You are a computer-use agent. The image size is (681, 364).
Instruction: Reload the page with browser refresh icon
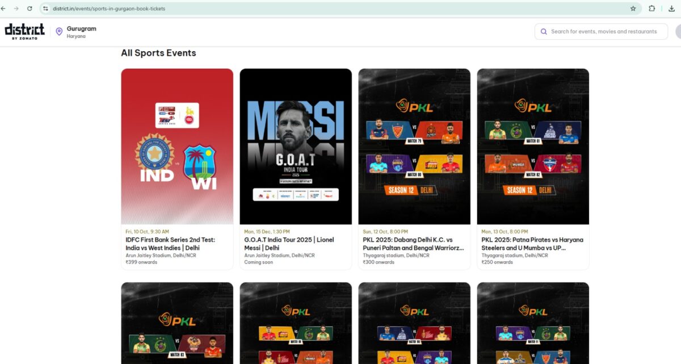[30, 9]
